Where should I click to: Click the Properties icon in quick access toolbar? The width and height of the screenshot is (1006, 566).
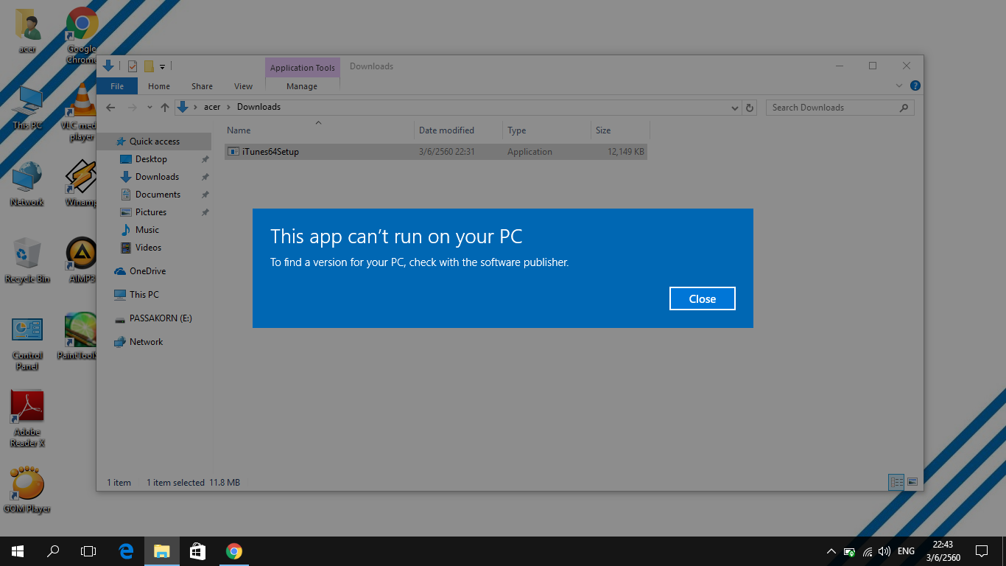(x=133, y=66)
